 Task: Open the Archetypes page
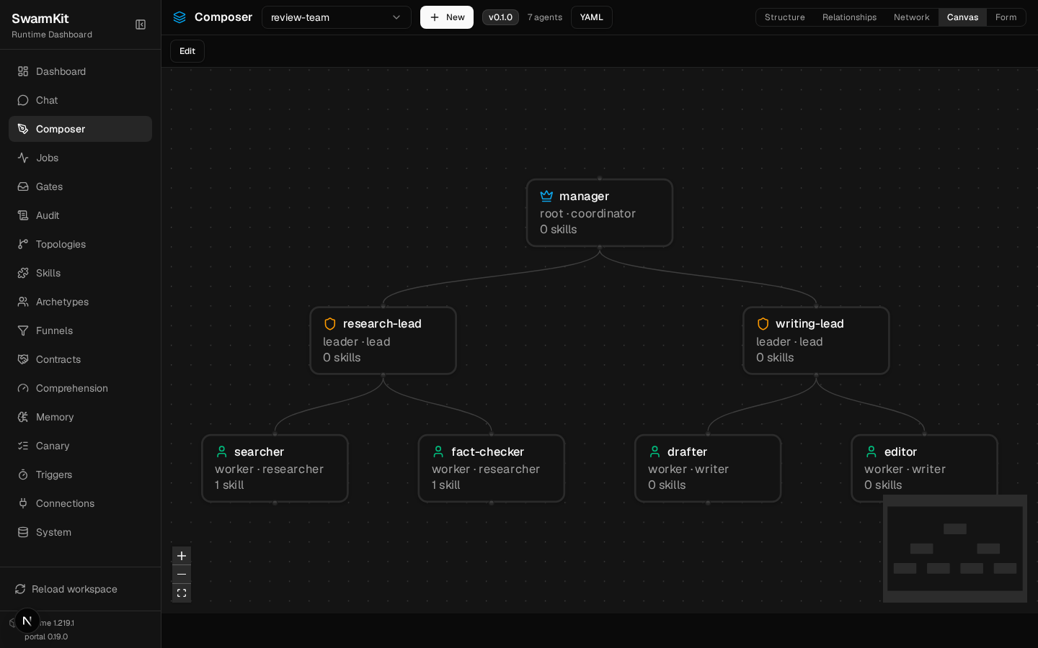tap(80, 302)
